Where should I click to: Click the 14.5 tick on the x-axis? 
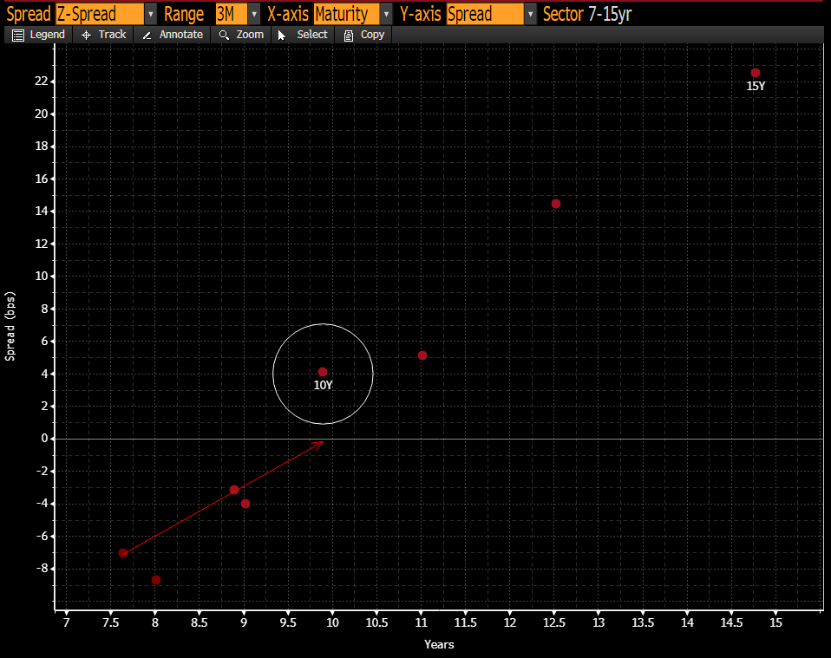coord(731,623)
